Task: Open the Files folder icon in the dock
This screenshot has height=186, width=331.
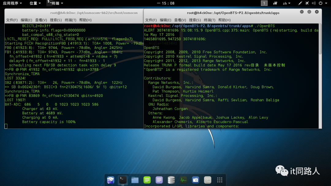Action: (x=135, y=180)
